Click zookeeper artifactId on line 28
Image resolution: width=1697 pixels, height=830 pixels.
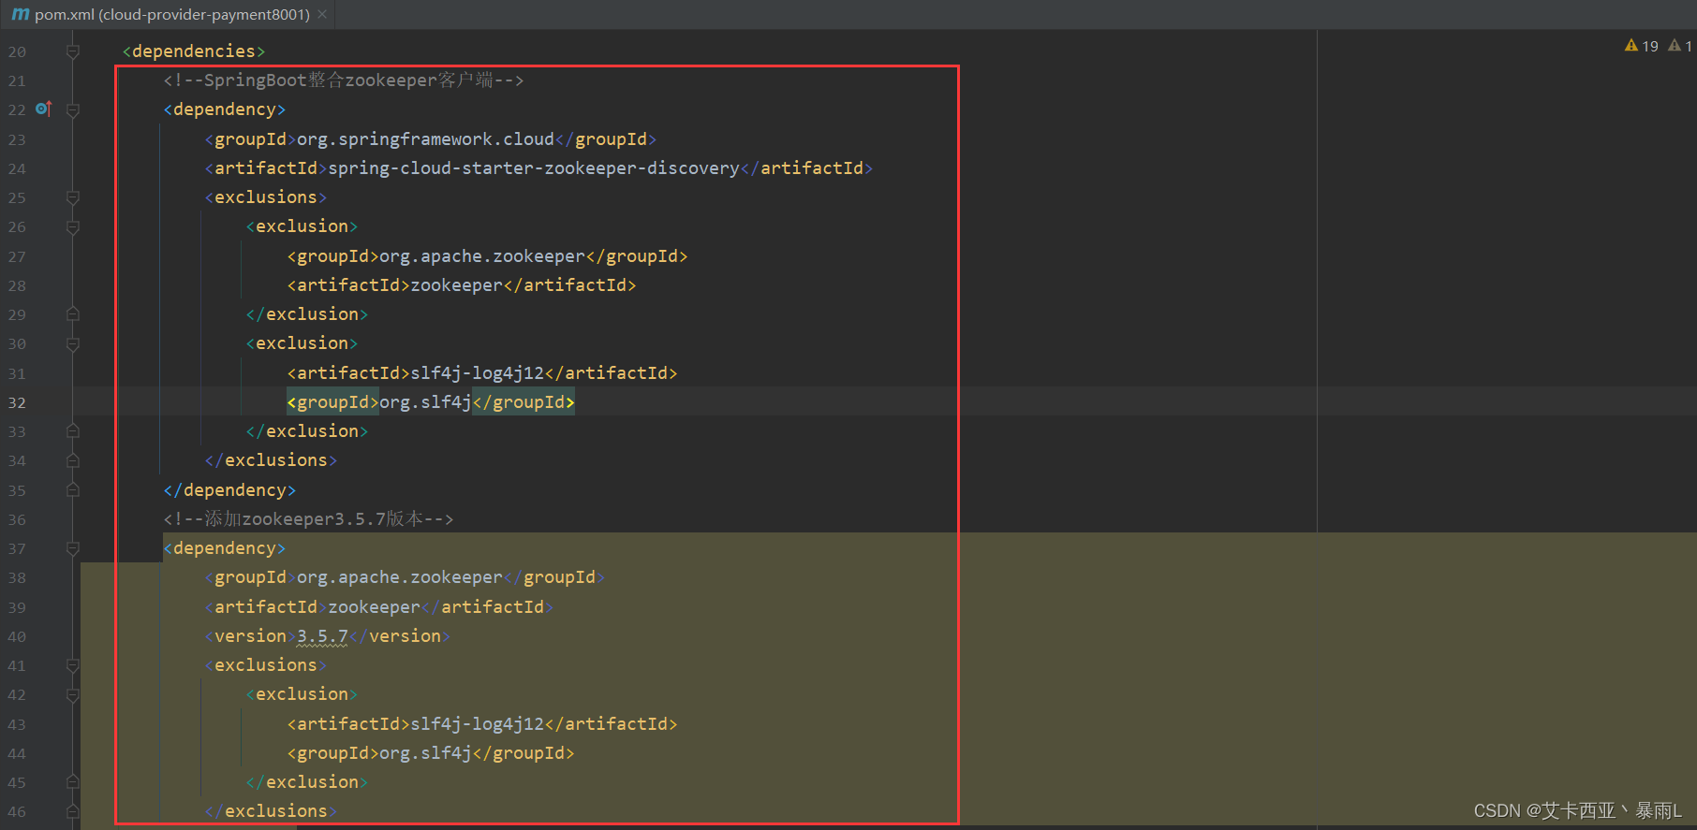pos(456,285)
